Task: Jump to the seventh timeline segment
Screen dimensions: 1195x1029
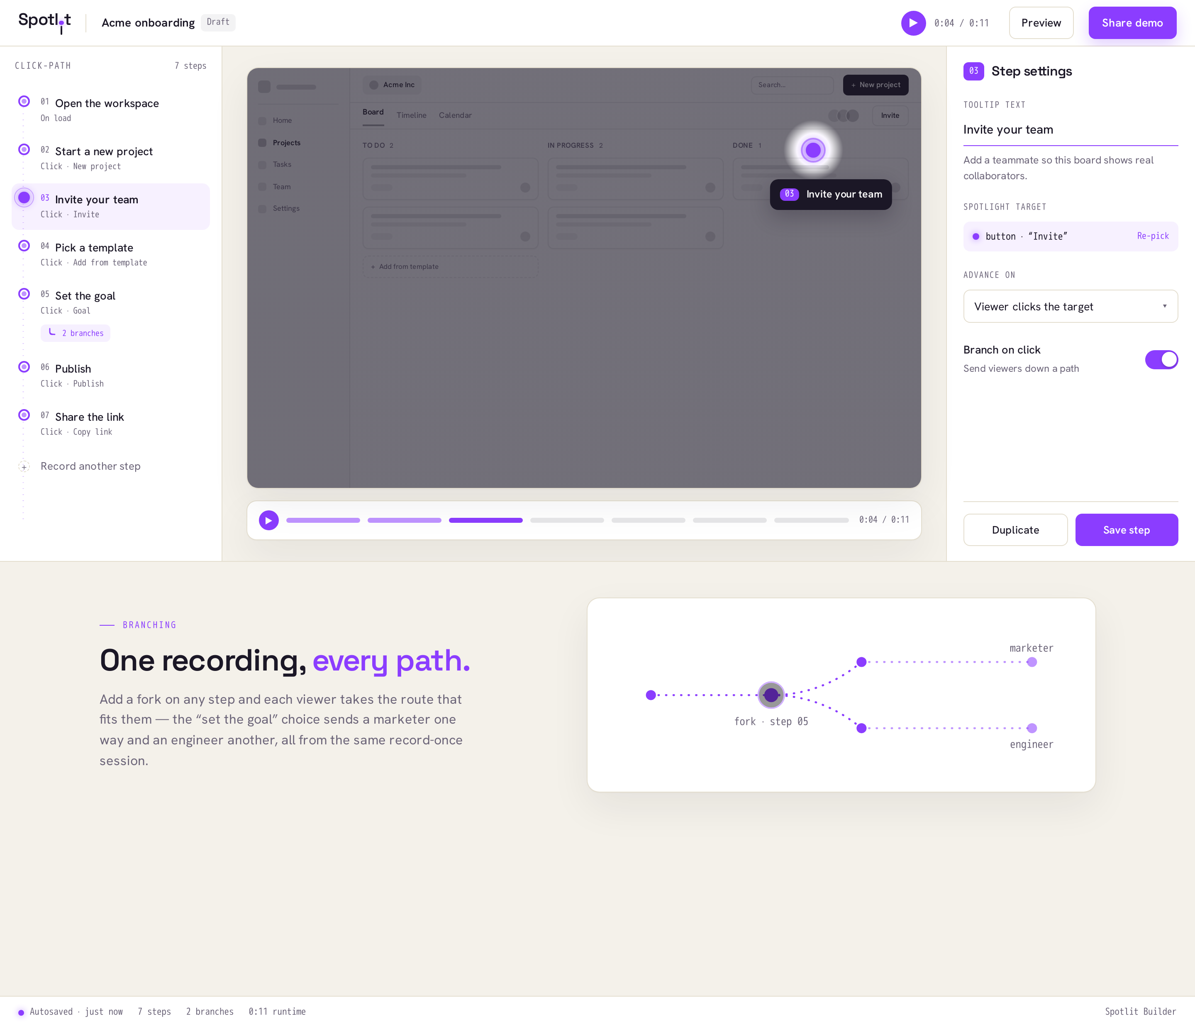Action: (811, 520)
